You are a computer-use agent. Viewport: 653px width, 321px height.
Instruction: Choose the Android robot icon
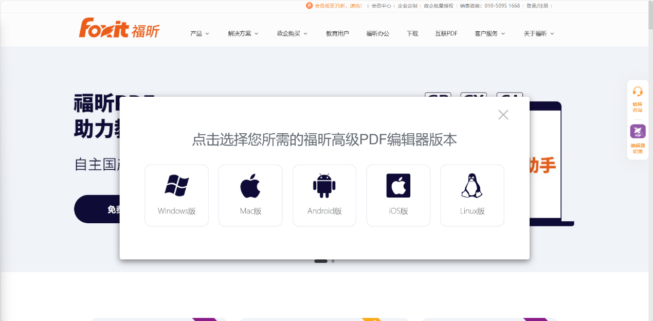pyautogui.click(x=324, y=185)
